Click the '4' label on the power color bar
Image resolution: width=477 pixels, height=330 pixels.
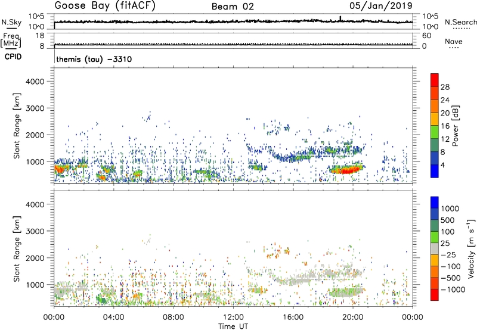442,165
